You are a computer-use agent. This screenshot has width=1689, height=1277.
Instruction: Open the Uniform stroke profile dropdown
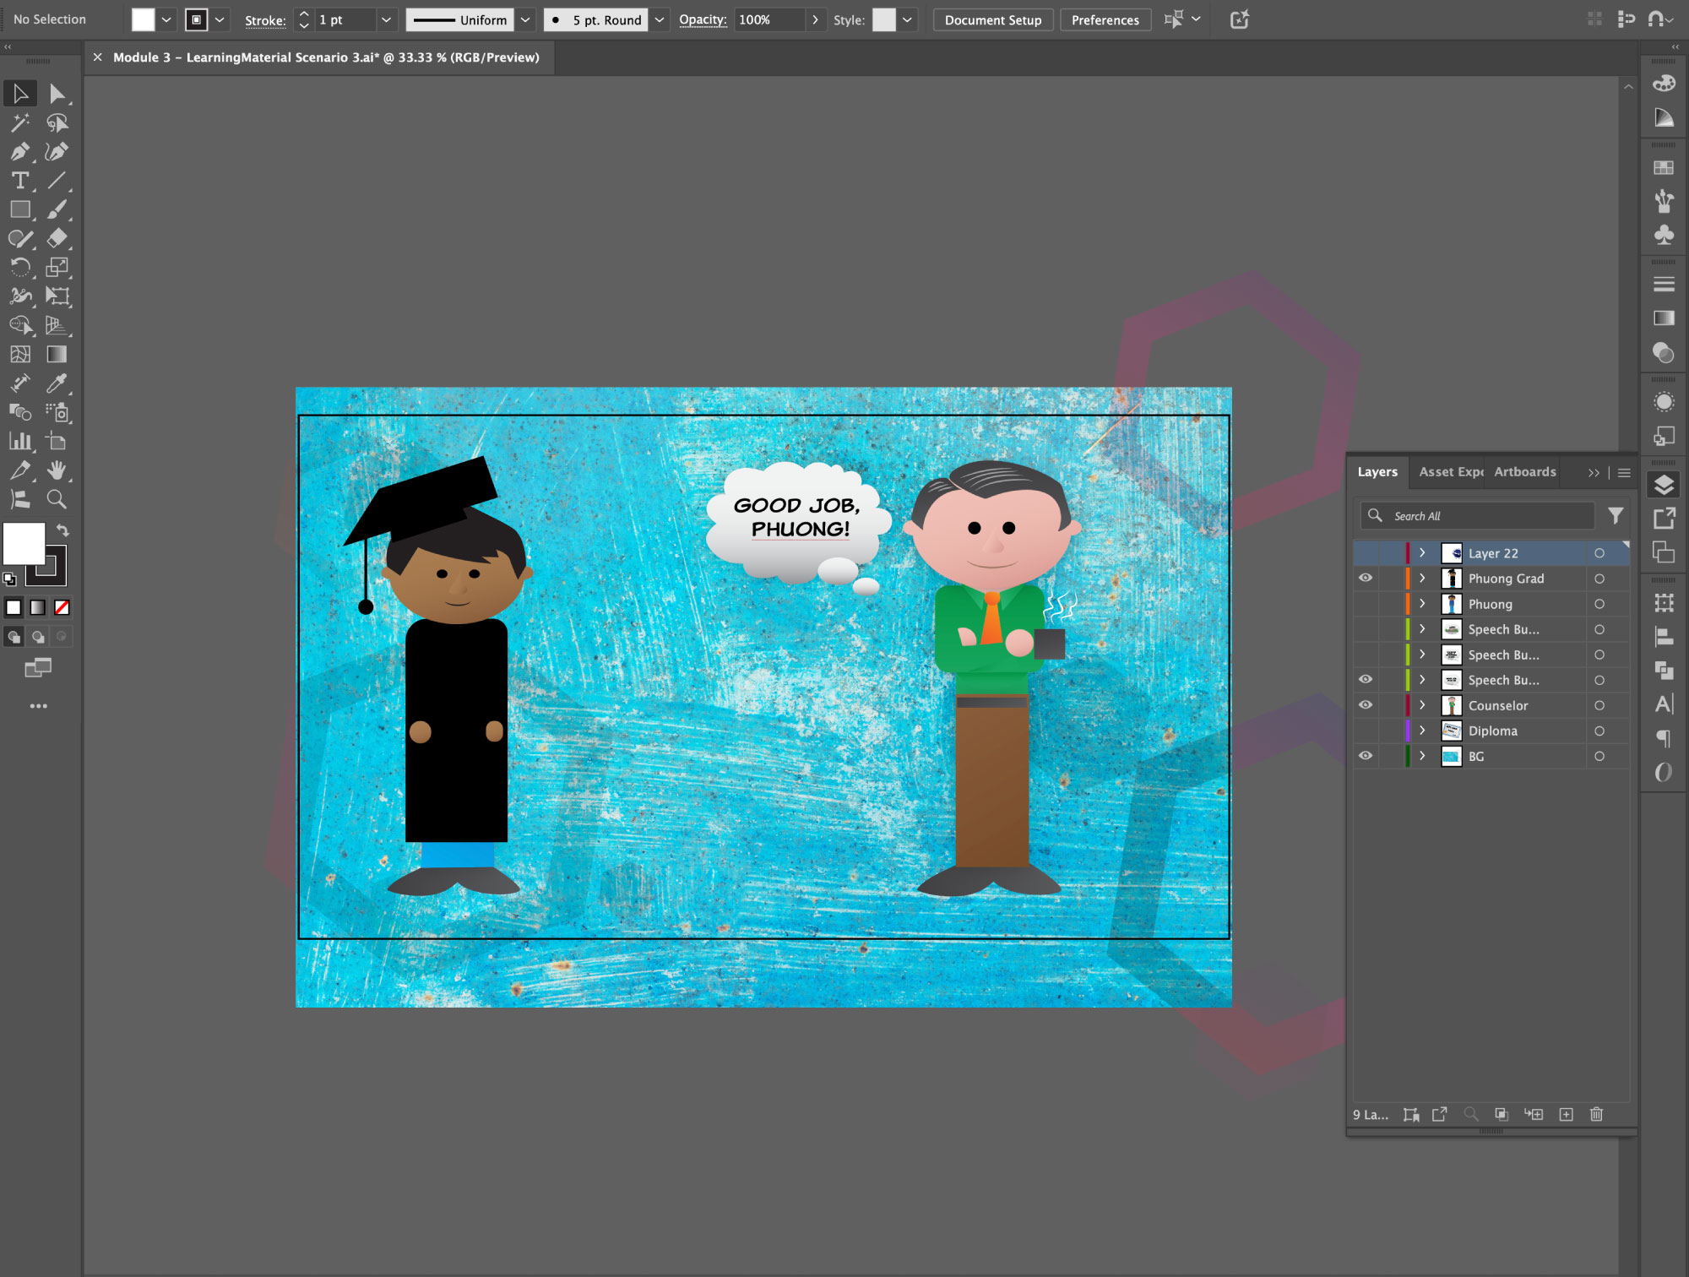[525, 19]
